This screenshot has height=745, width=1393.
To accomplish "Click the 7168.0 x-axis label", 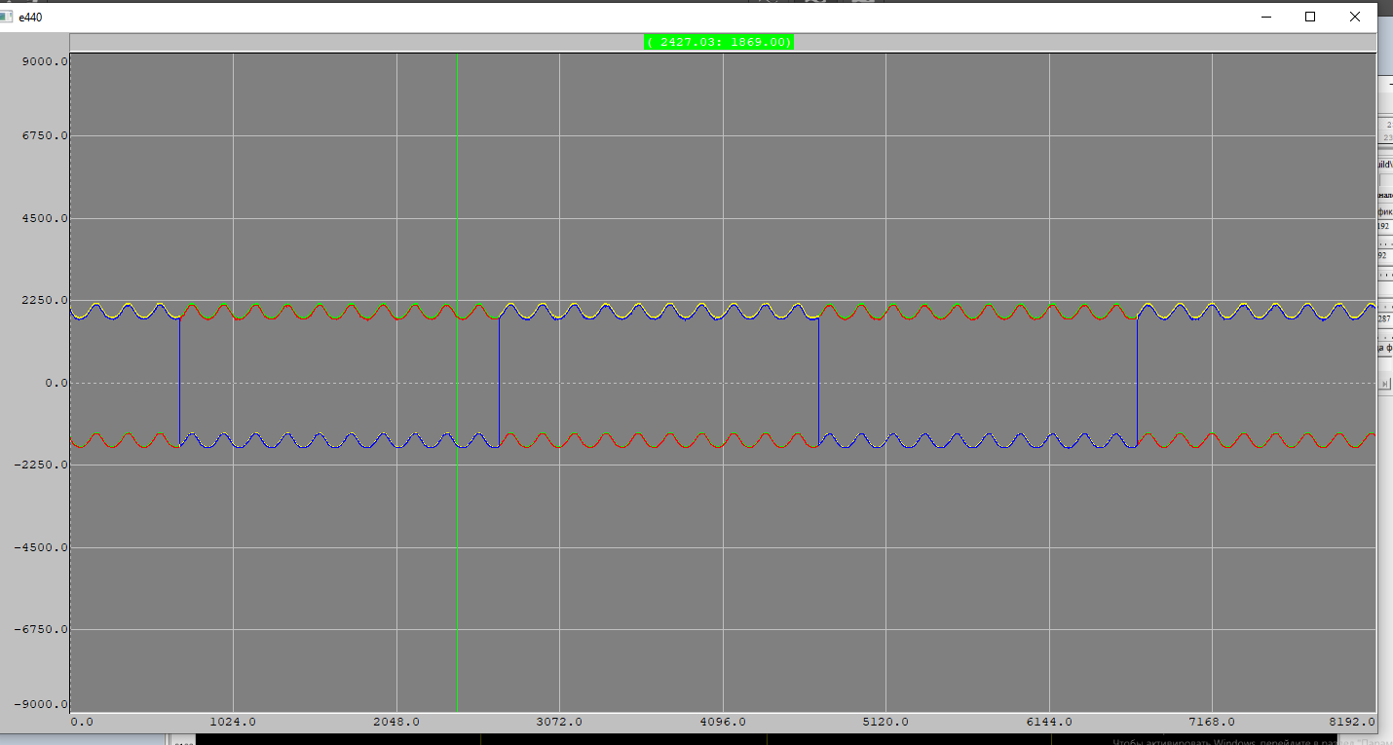I will (x=1212, y=722).
